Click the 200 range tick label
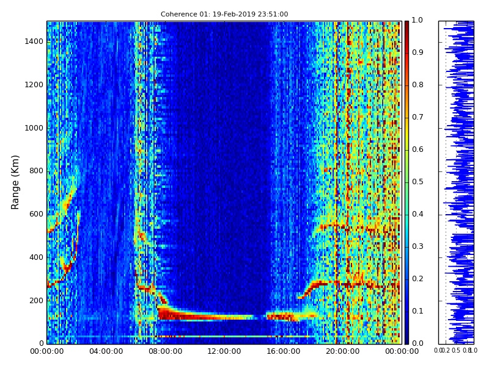 (x=36, y=301)
